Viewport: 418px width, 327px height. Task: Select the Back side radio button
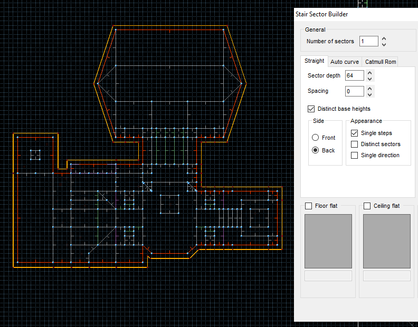coord(316,150)
